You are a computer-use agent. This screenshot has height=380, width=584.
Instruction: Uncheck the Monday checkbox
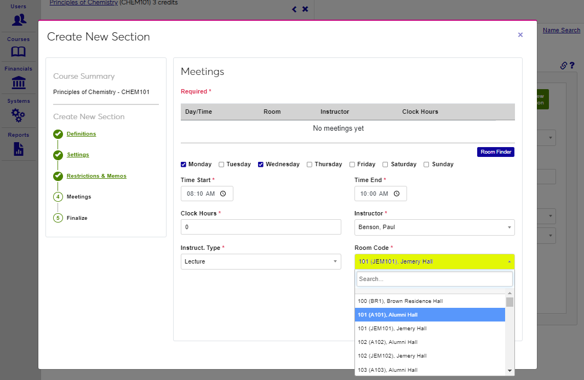pos(184,165)
